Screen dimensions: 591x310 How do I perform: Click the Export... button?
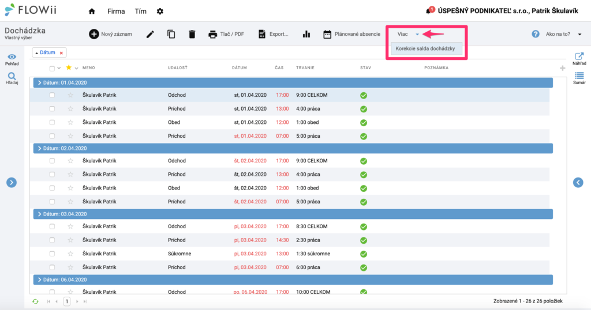pos(273,34)
